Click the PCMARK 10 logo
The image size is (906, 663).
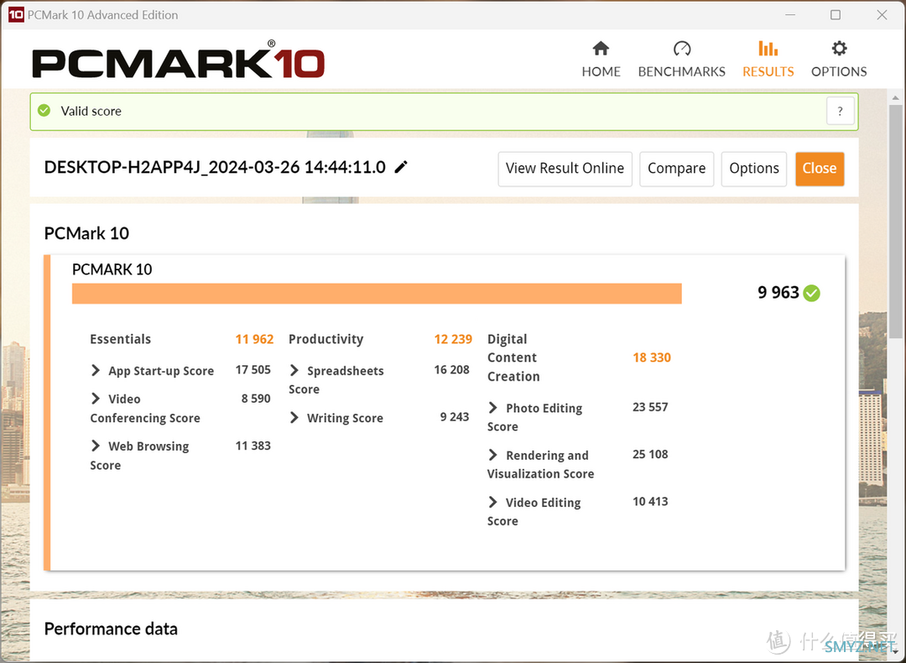click(178, 60)
